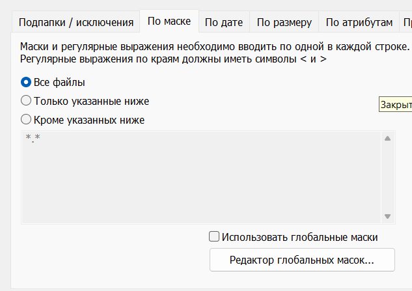Pick the 'Кроме указанных ниже' radio button
The width and height of the screenshot is (412, 291).
pos(26,120)
